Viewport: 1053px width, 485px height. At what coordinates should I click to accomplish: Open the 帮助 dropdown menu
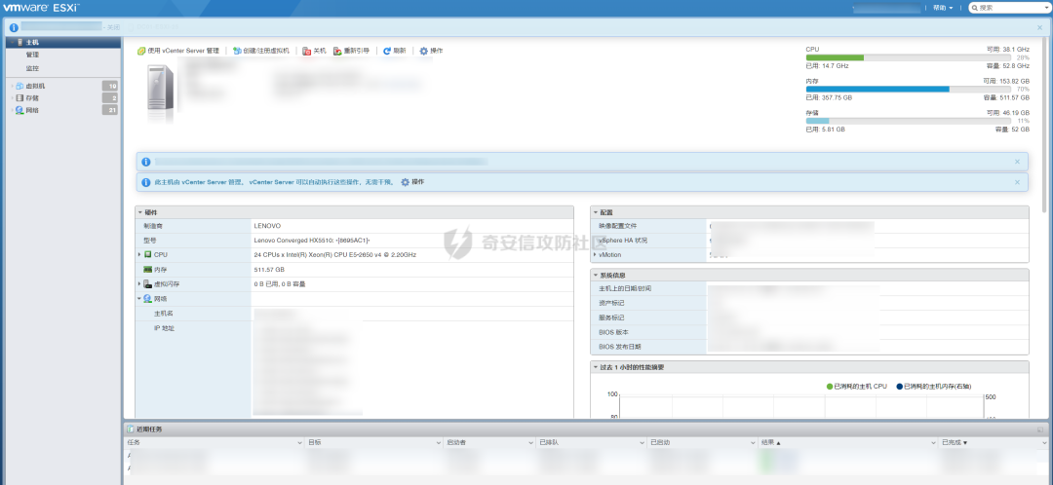coord(943,8)
